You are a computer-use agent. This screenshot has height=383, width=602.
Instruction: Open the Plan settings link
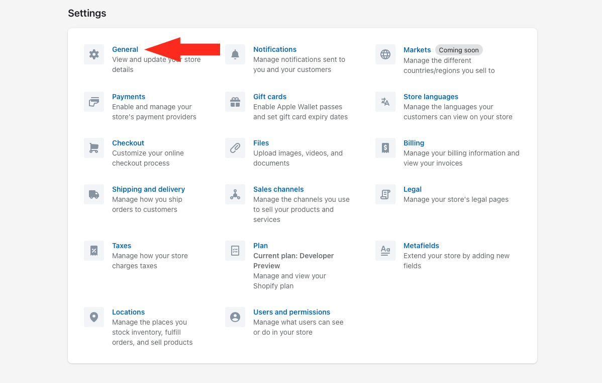[x=261, y=245]
